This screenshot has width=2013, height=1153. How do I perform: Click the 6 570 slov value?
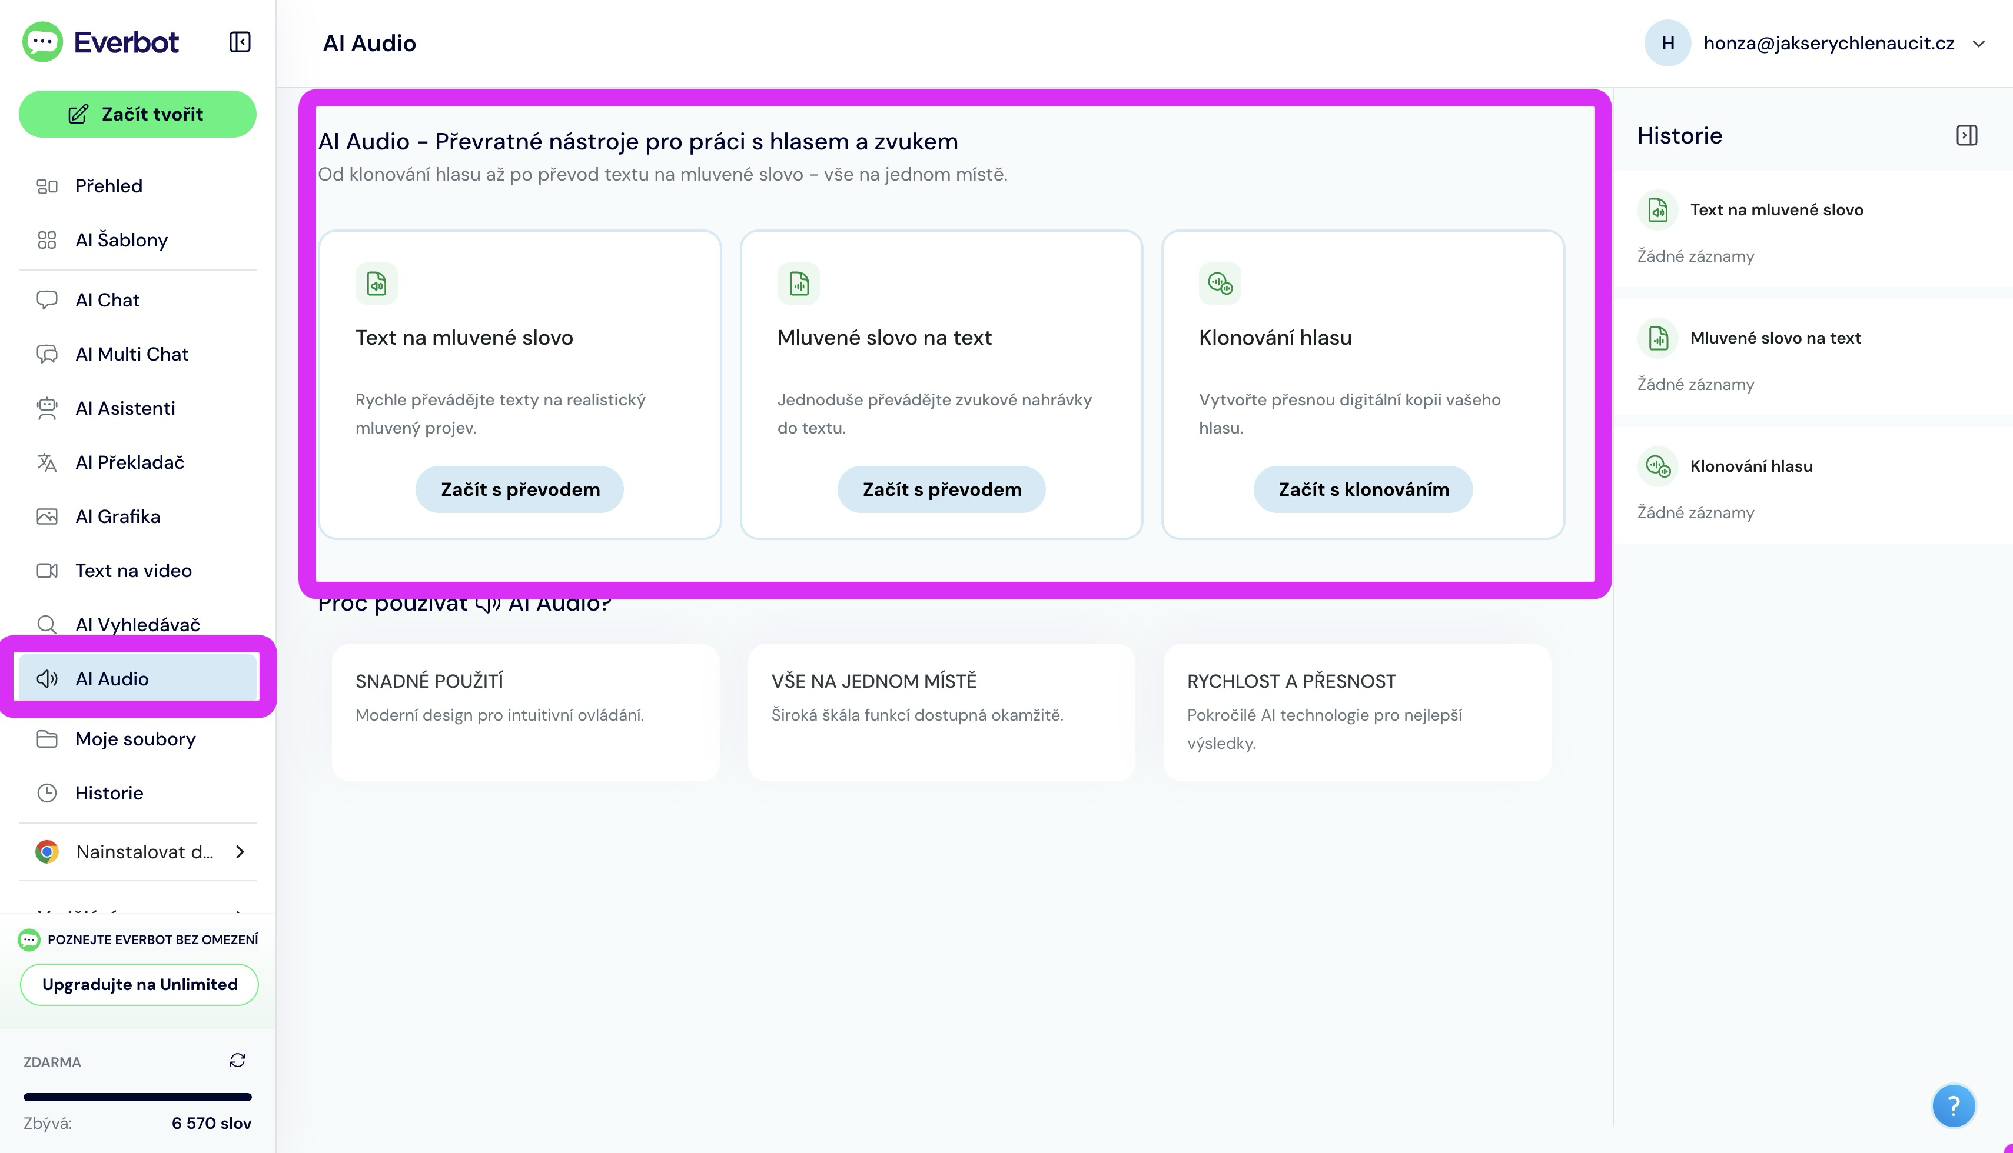211,1123
